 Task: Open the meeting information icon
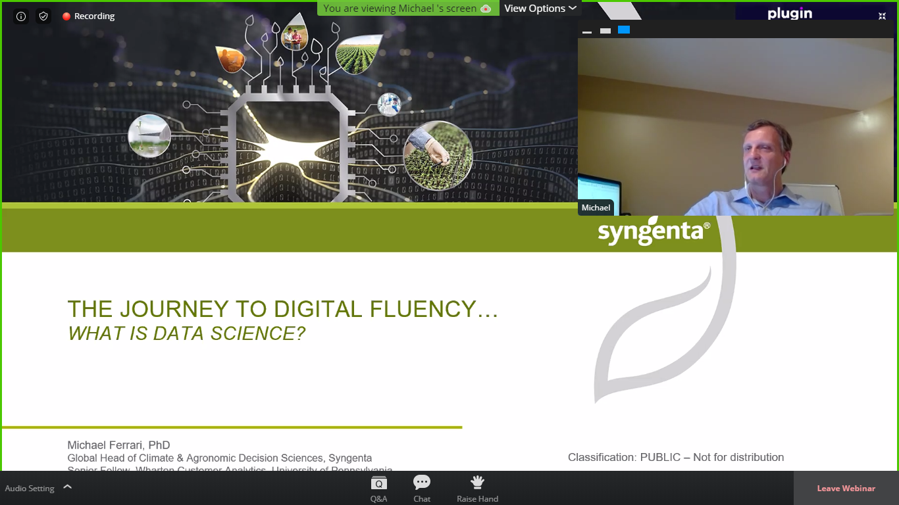click(21, 16)
